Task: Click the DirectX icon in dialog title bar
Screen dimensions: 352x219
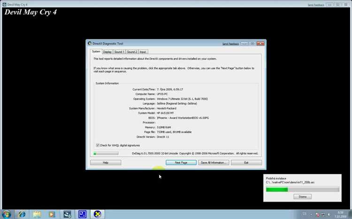Action: (x=90, y=44)
